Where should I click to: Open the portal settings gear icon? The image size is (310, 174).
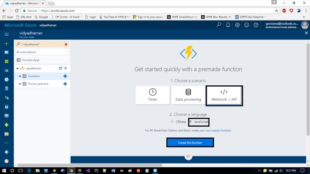pyautogui.click(x=237, y=25)
